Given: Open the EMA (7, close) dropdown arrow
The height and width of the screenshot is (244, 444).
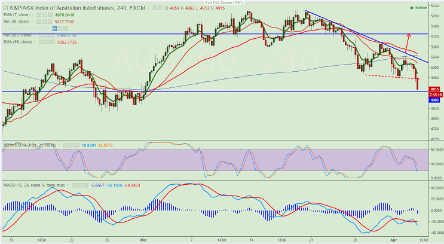Looking at the screenshot, I should pos(32,15).
